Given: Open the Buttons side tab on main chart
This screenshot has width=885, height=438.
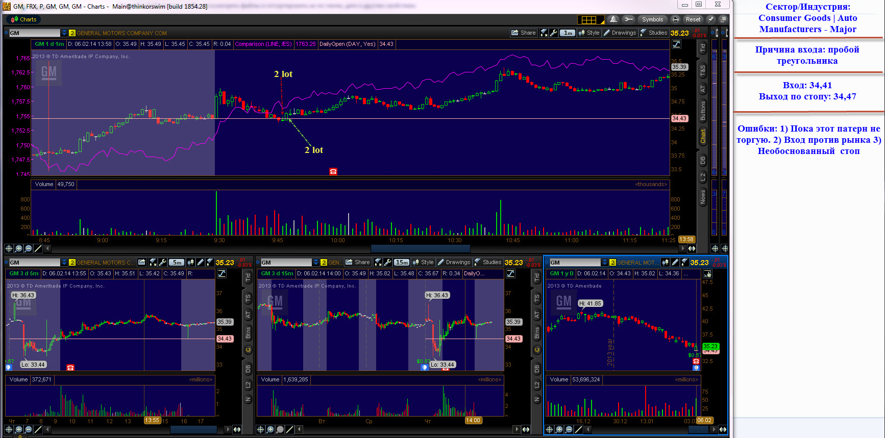Looking at the screenshot, I should (703, 111).
